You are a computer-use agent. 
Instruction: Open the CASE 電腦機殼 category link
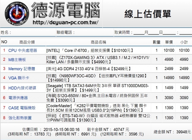(22, 108)
